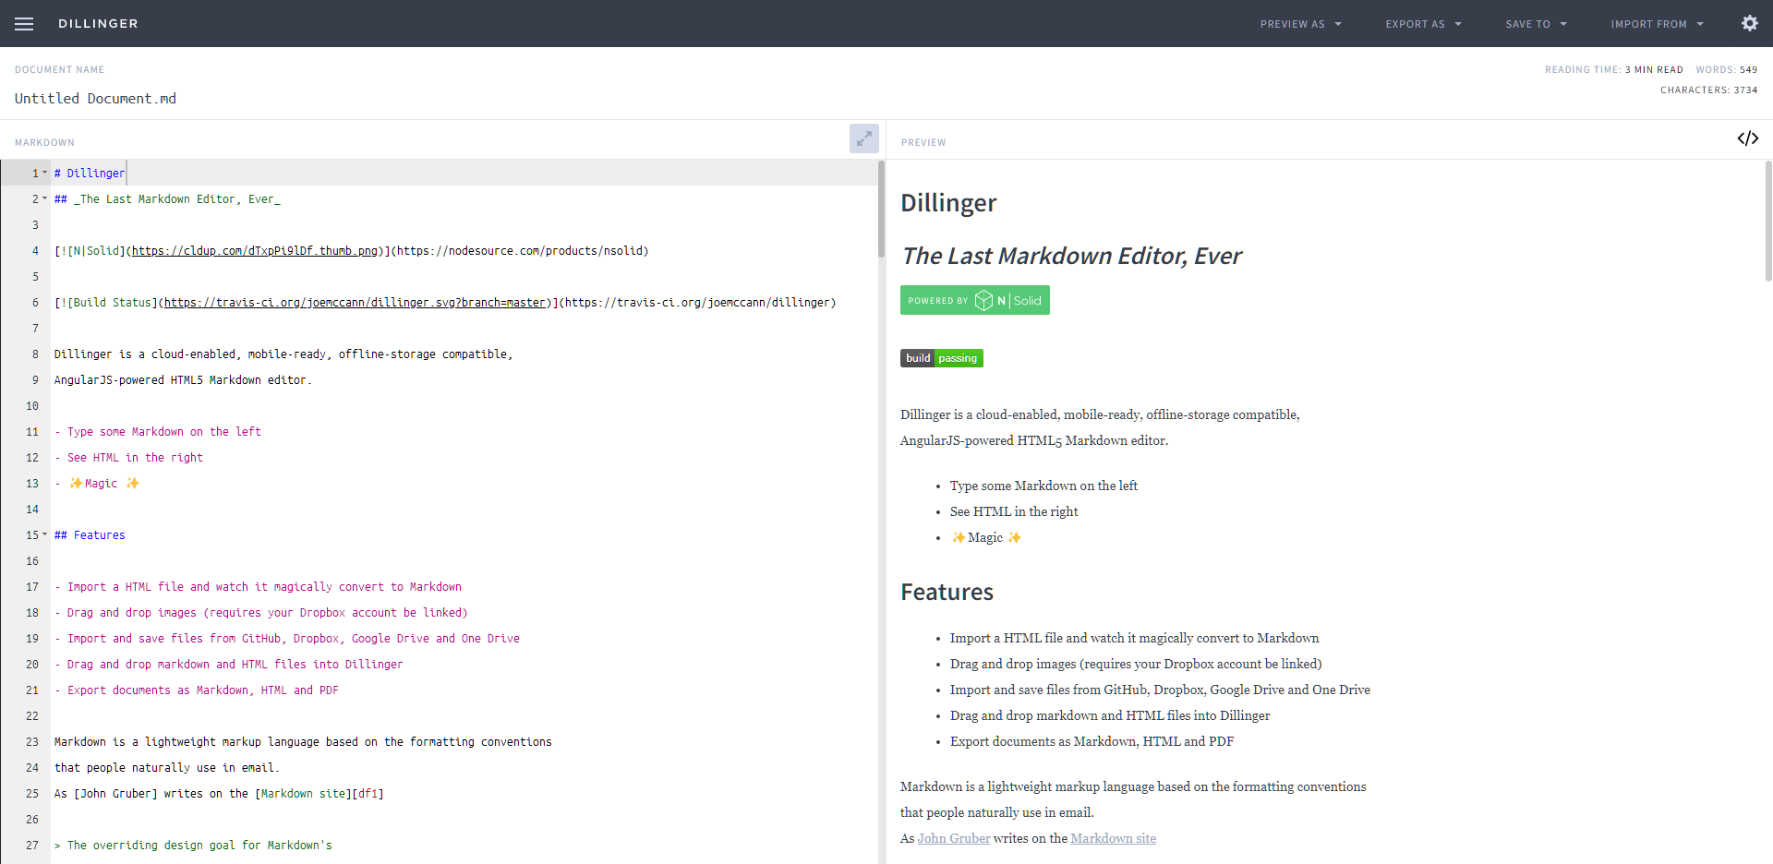The height and width of the screenshot is (864, 1773).
Task: Click the travis-ci.org svg URL in editor
Action: [355, 302]
